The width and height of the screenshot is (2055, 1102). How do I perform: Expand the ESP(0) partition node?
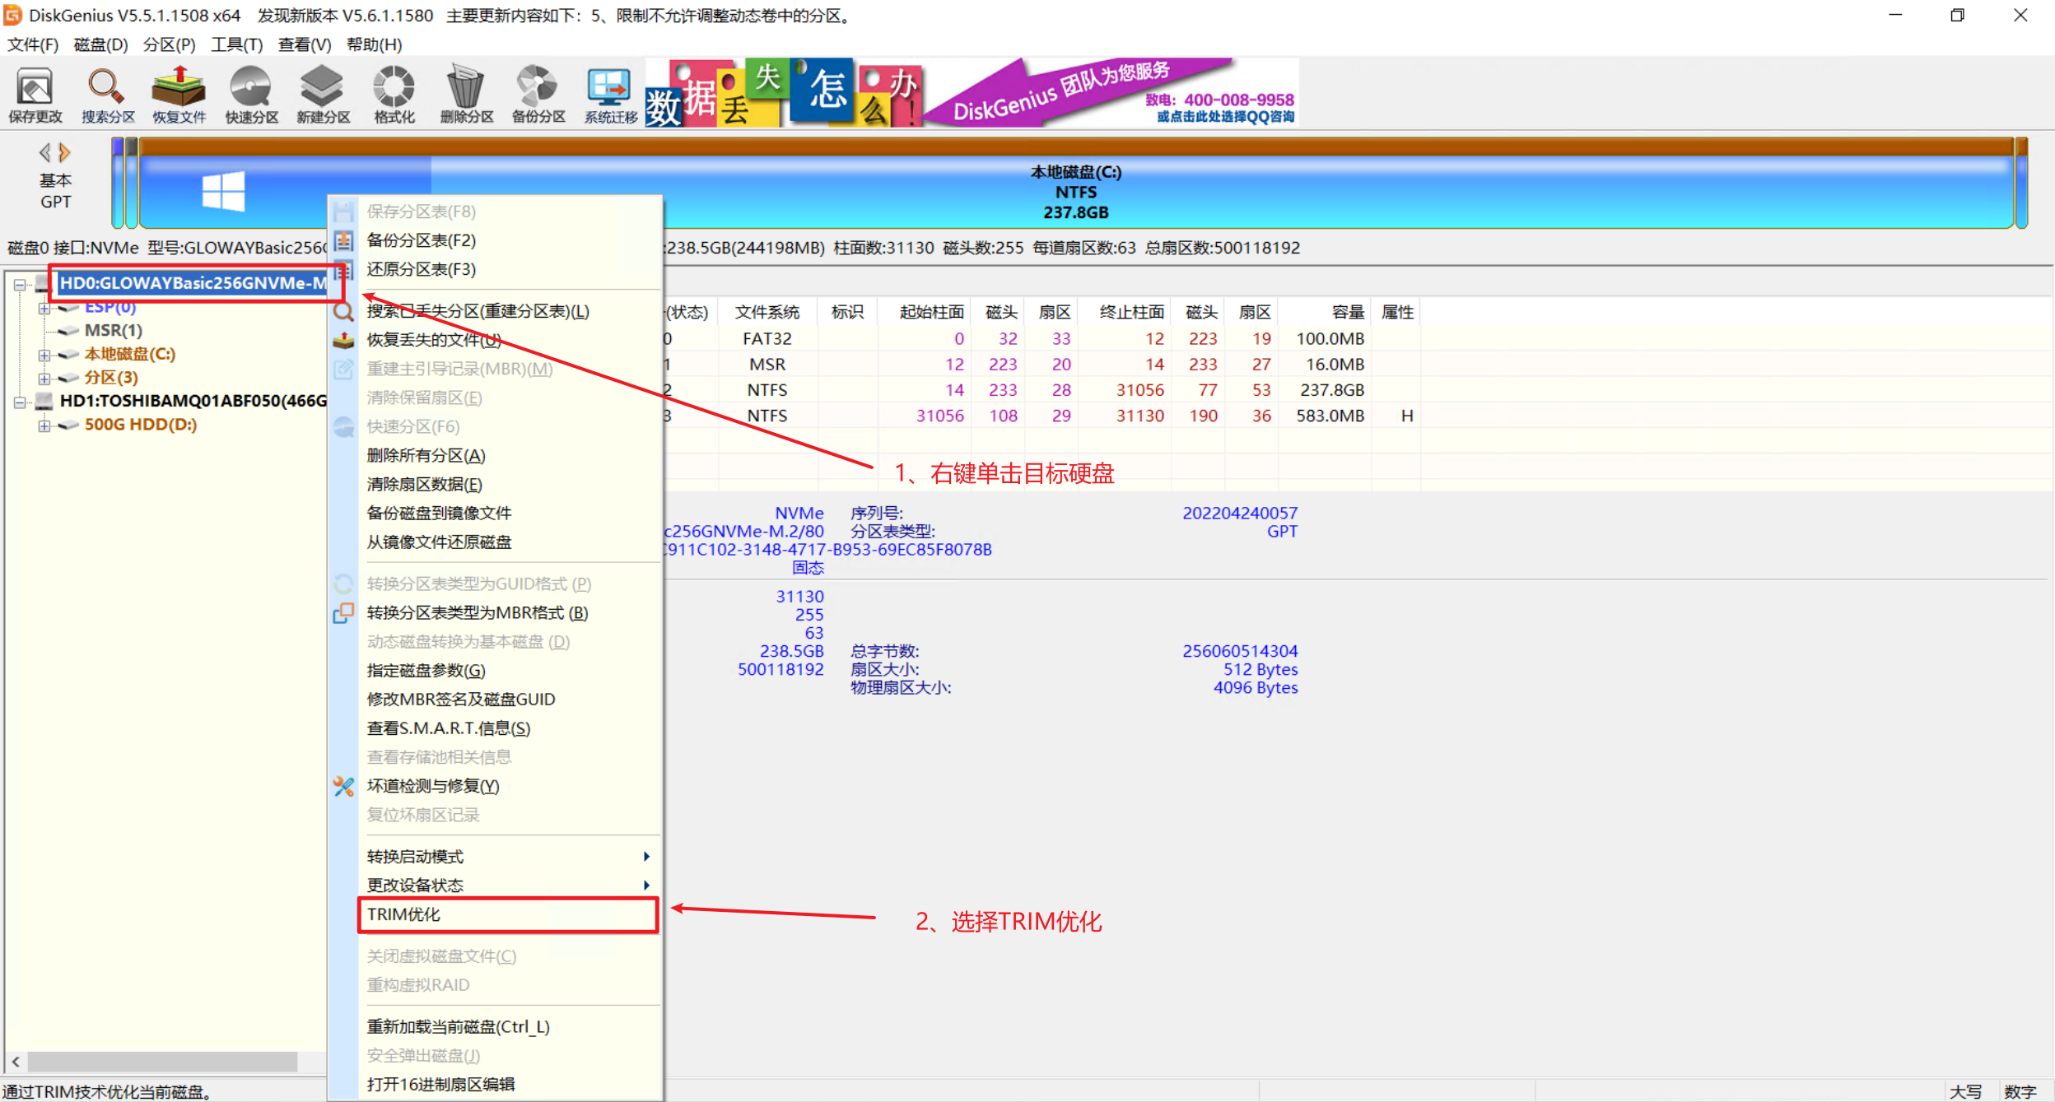(x=46, y=307)
